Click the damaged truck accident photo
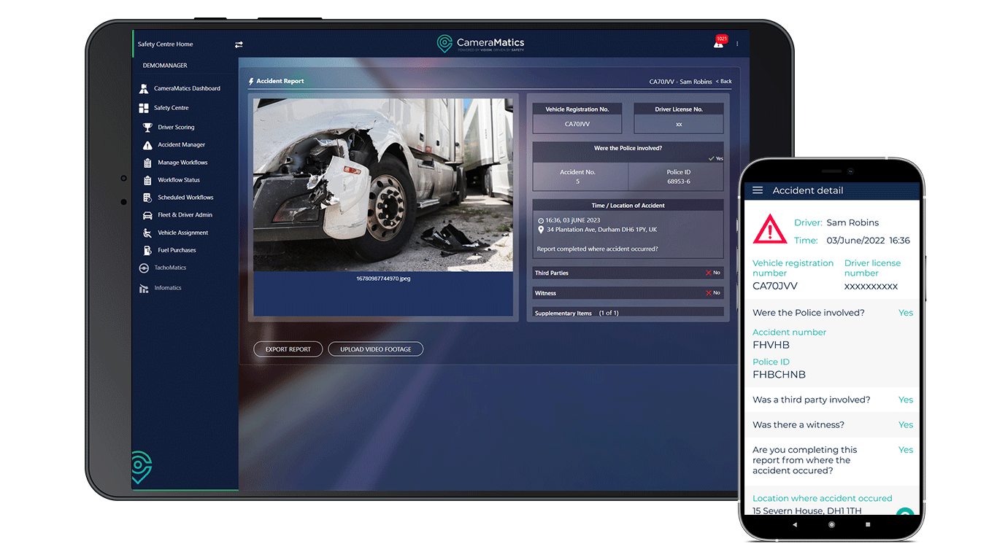This screenshot has width=997, height=560. point(383,185)
